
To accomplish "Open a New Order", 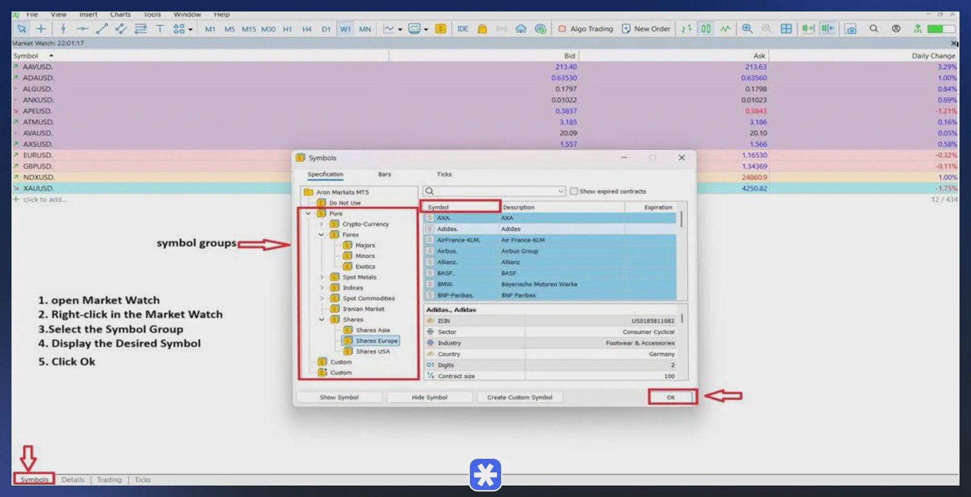I will pos(646,29).
